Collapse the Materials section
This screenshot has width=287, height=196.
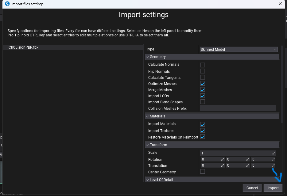click(147, 116)
